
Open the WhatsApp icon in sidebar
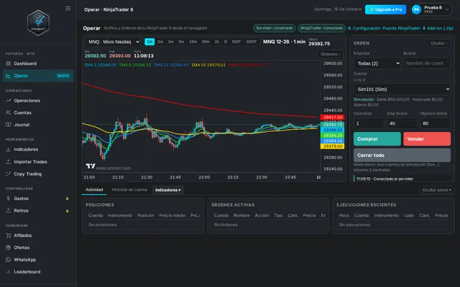point(8,260)
